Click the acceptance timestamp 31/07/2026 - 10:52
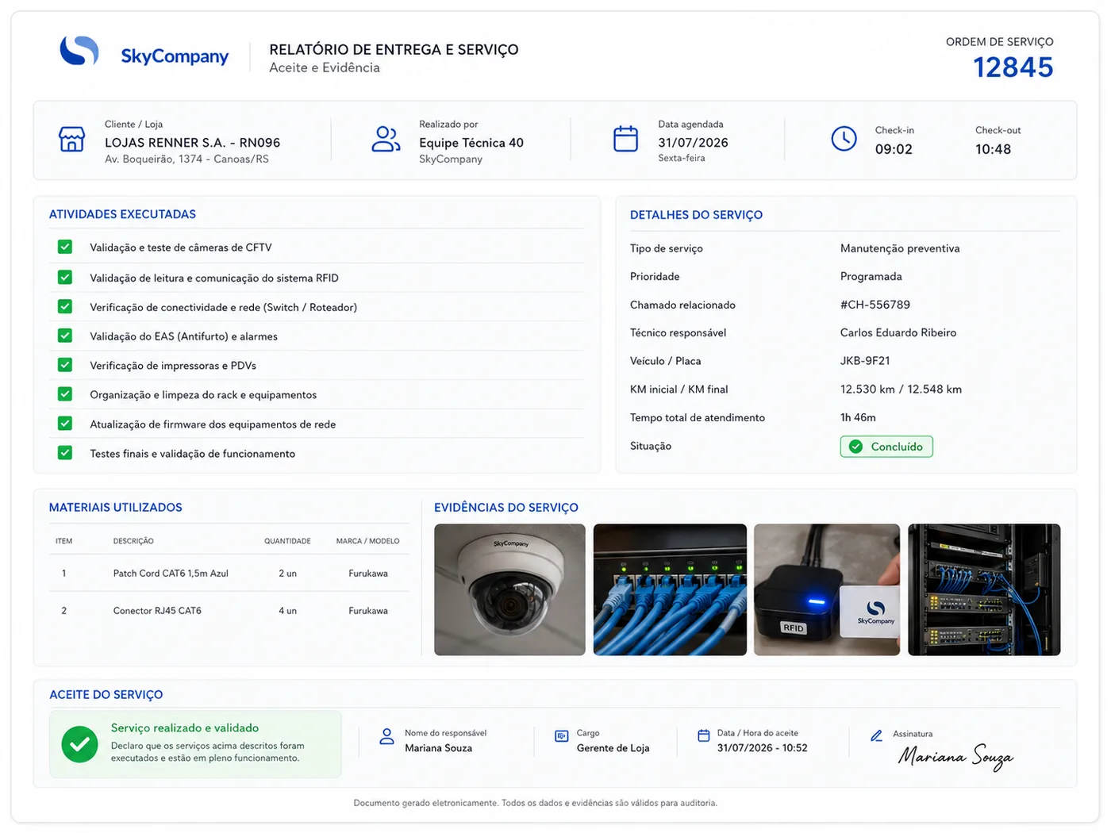Image resolution: width=1111 pixels, height=833 pixels. click(x=762, y=748)
